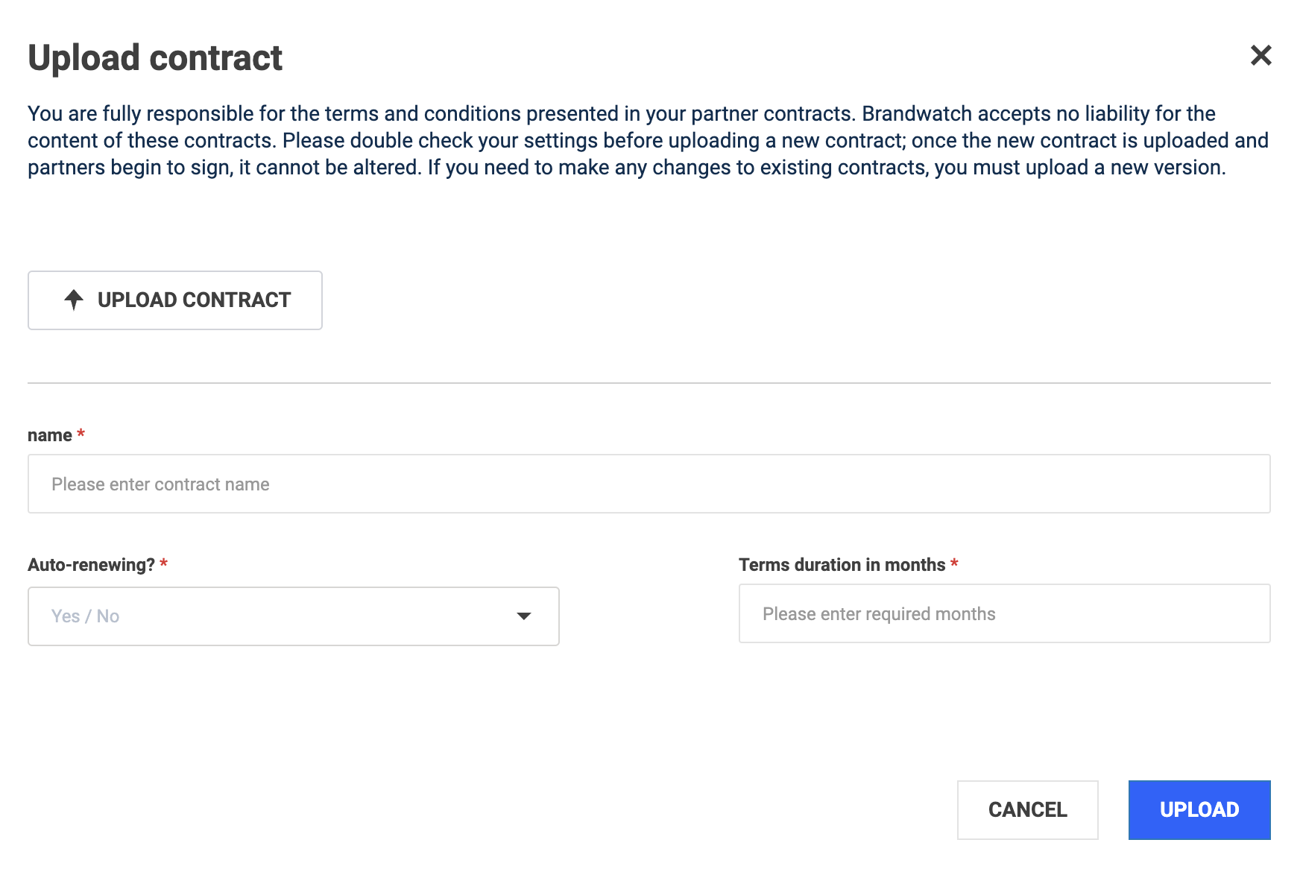Viewport: 1303px width, 872px height.
Task: Click the "Auto-renewing?" label
Action: pos(91,565)
